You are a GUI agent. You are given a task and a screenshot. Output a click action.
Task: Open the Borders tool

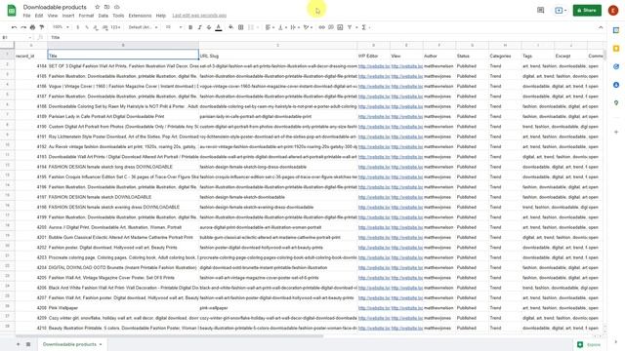pyautogui.click(x=241, y=27)
